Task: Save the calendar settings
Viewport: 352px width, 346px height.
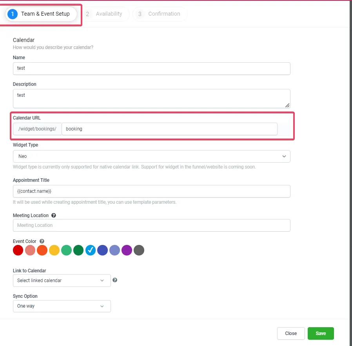Action: point(321,333)
